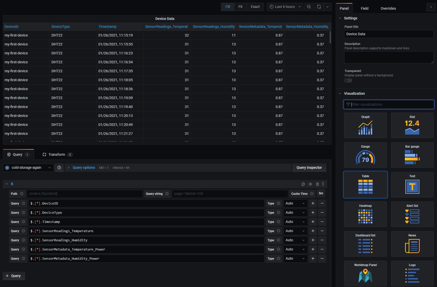This screenshot has height=287, width=437.
Task: Click the 5m cache time field
Action: (321, 194)
